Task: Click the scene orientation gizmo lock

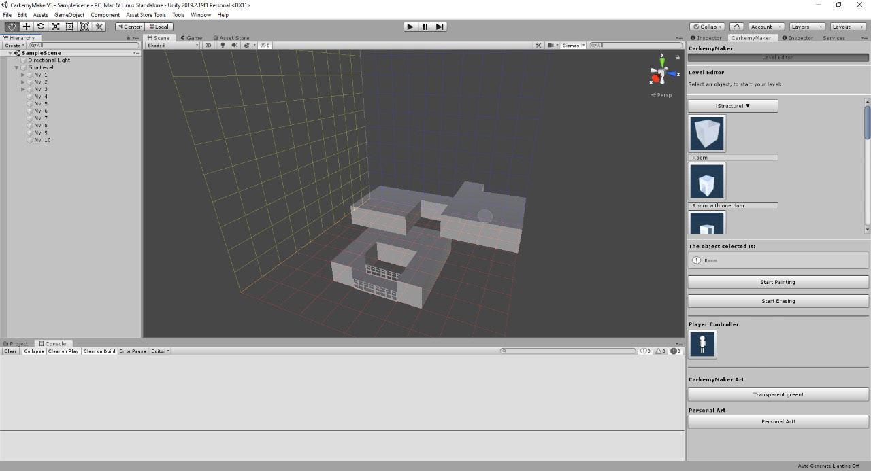Action: click(x=678, y=58)
